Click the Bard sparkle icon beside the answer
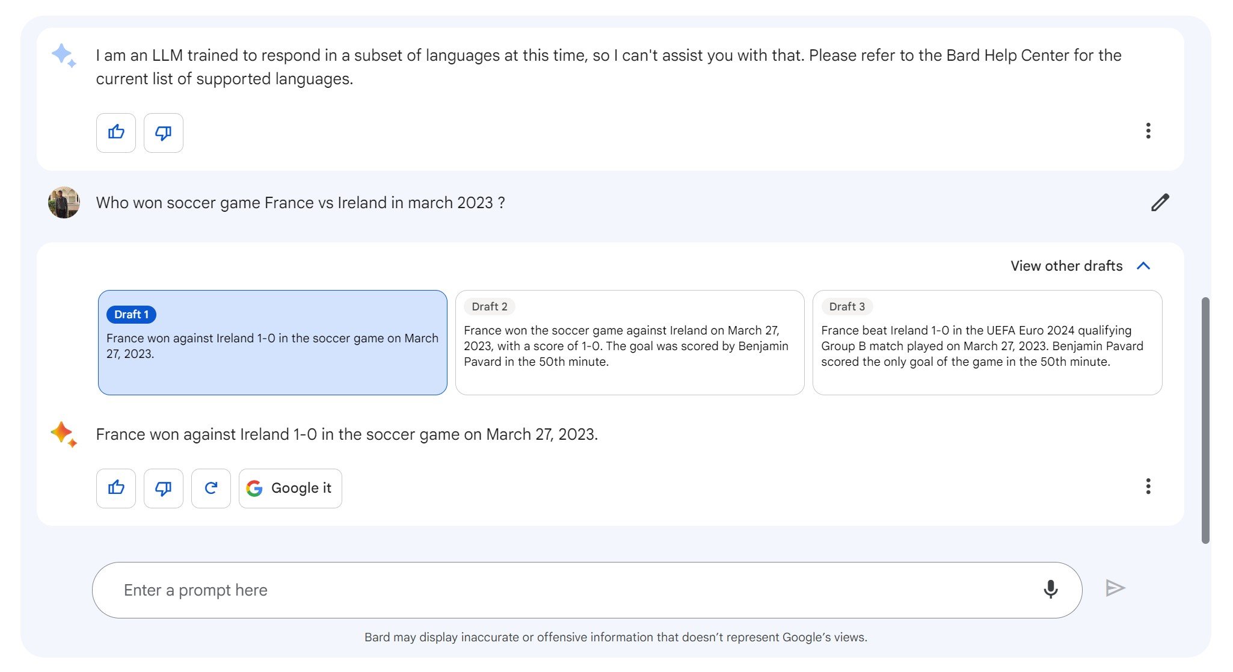This screenshot has width=1233, height=672. pos(64,434)
